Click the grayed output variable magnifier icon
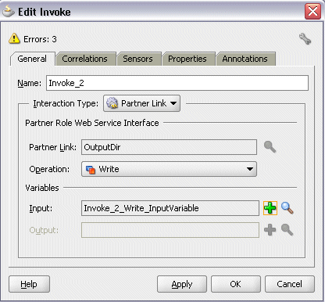 coord(287,230)
